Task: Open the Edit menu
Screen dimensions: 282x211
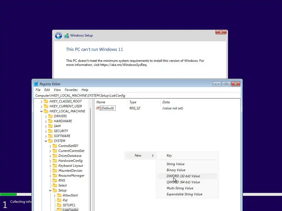Action: click(47, 90)
